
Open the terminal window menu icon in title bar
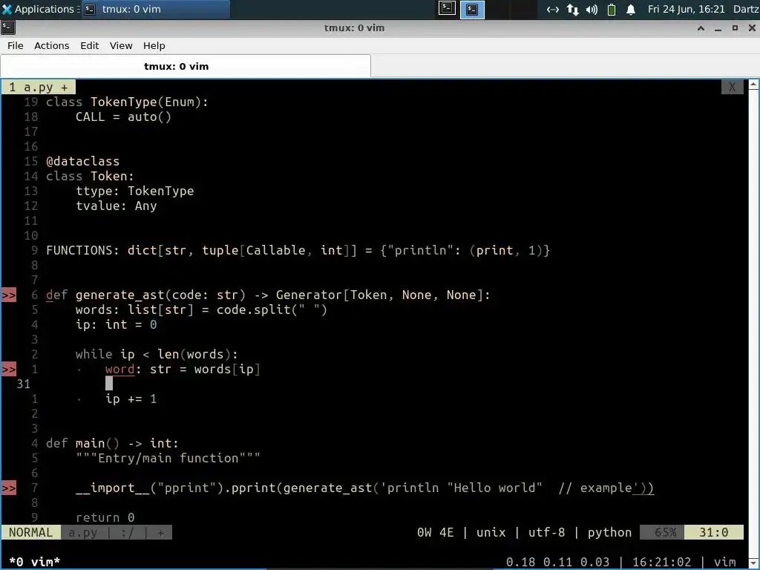click(x=7, y=27)
